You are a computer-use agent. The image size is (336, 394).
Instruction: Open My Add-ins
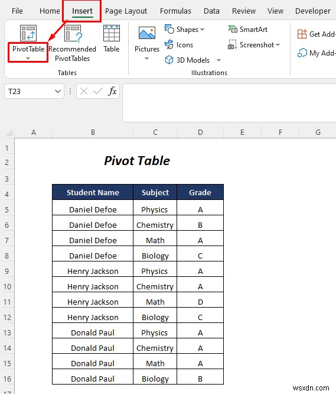(317, 53)
